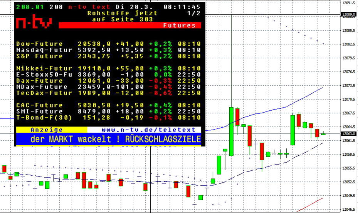Image resolution: width=358 pixels, height=213 pixels.
Task: Select the Nasdaq-Futur row label
Action: tap(44, 50)
